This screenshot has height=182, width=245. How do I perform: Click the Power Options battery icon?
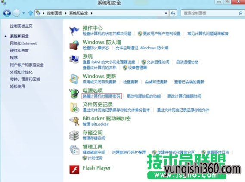[74, 93]
